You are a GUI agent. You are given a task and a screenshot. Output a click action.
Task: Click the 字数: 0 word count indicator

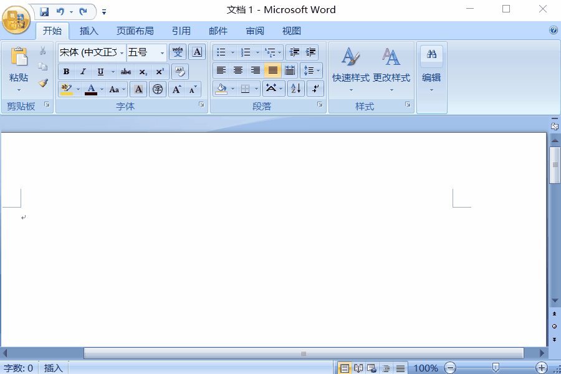coord(19,368)
